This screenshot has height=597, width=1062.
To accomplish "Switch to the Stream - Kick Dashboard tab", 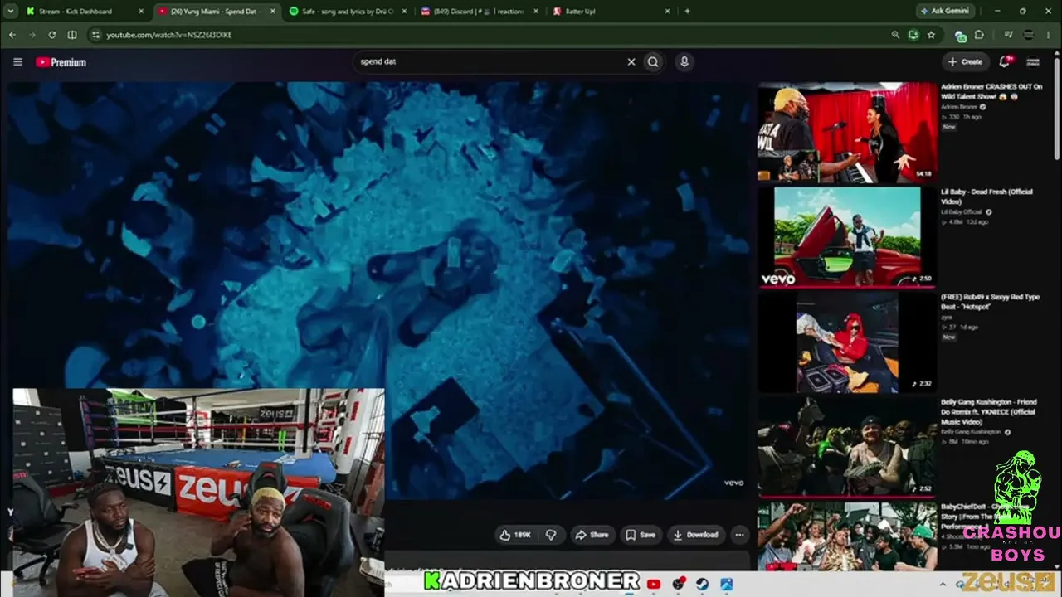I will [x=85, y=12].
